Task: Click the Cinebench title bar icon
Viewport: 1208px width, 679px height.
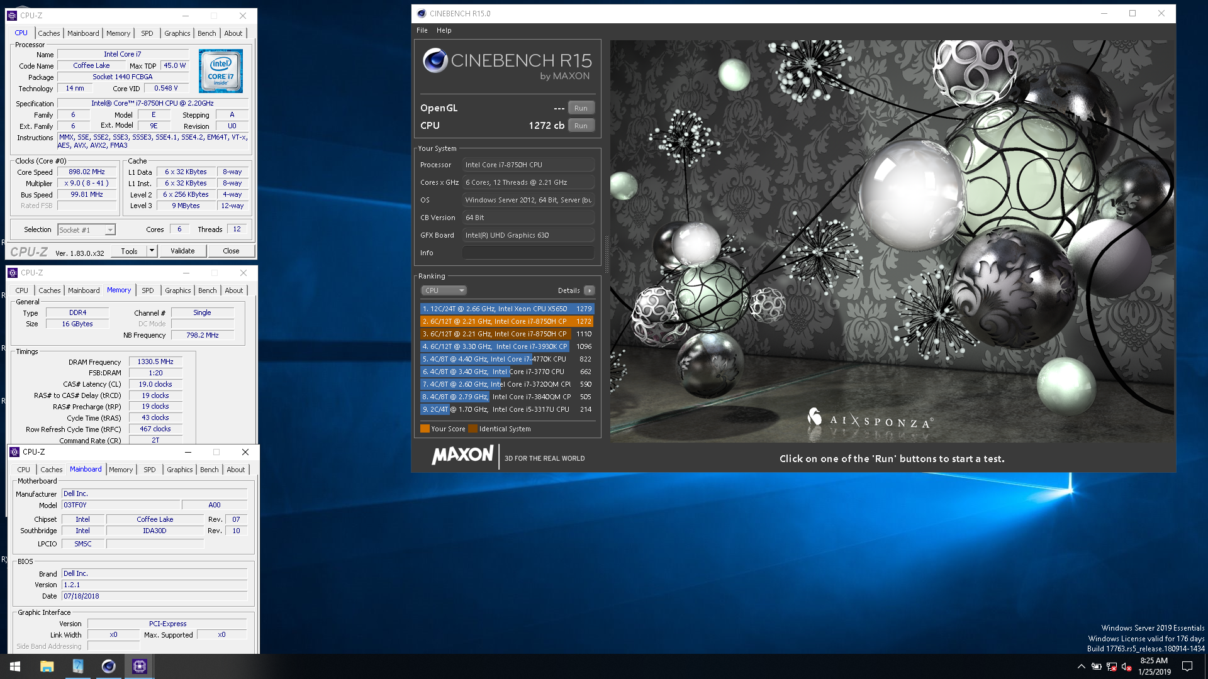Action: [x=422, y=13]
